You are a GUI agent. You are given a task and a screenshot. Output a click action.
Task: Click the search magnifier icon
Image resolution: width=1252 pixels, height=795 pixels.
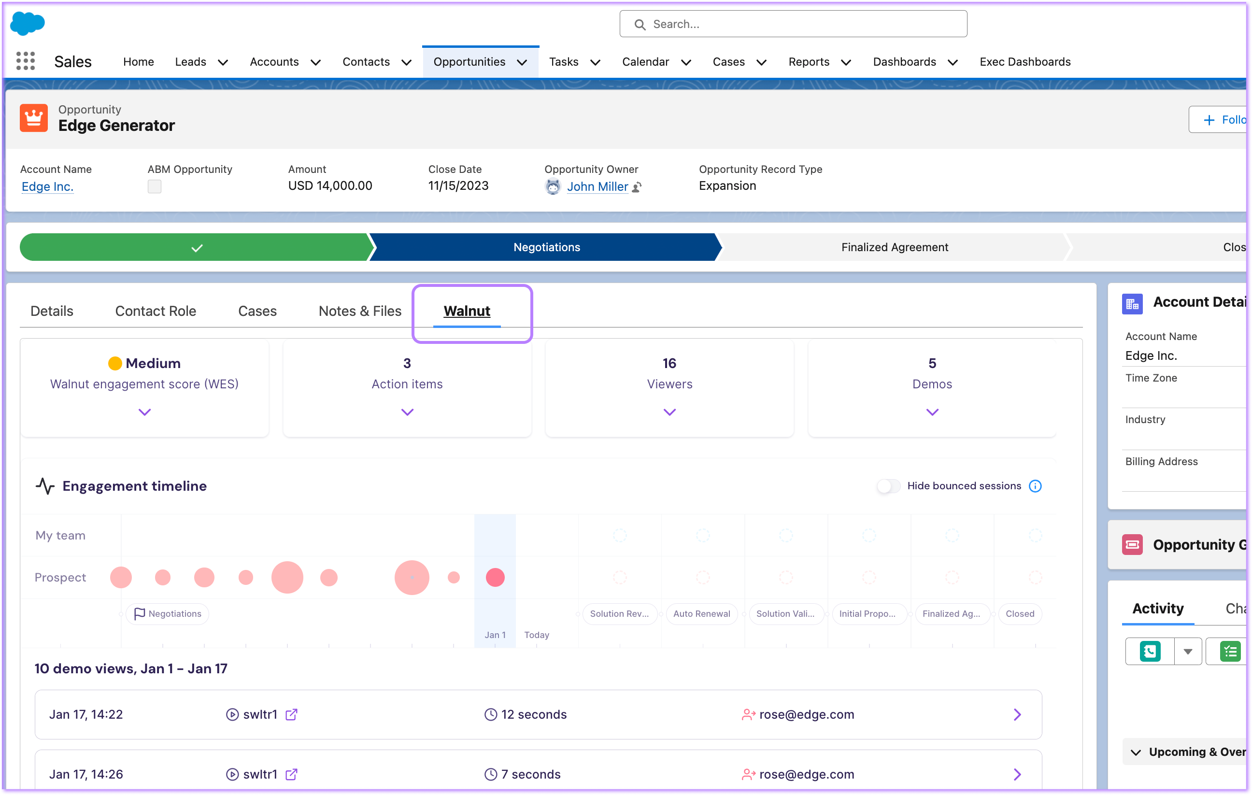pyautogui.click(x=640, y=25)
